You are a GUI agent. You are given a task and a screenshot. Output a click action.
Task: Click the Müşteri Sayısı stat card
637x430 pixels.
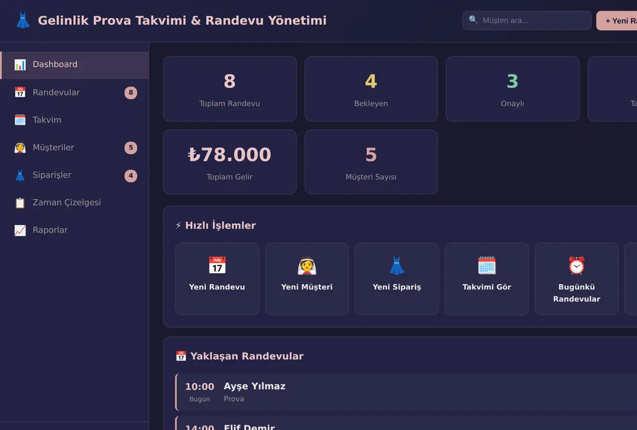[371, 162]
